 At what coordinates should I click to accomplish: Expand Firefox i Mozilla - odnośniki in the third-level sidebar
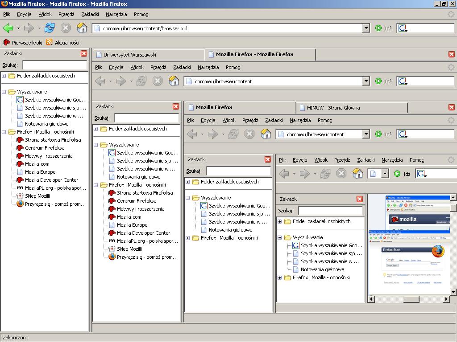188,238
